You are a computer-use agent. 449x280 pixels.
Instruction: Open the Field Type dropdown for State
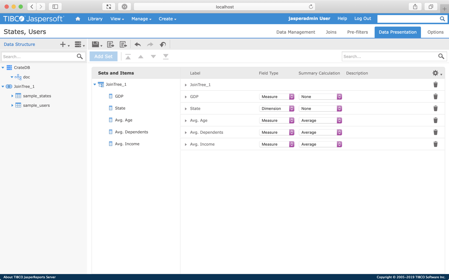point(277,109)
